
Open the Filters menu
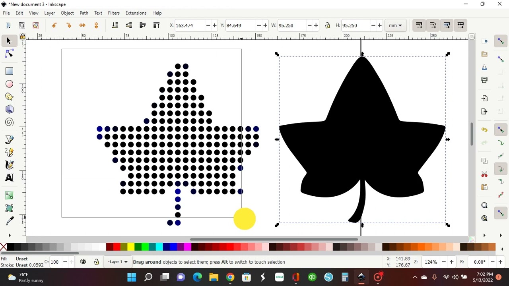click(114, 13)
